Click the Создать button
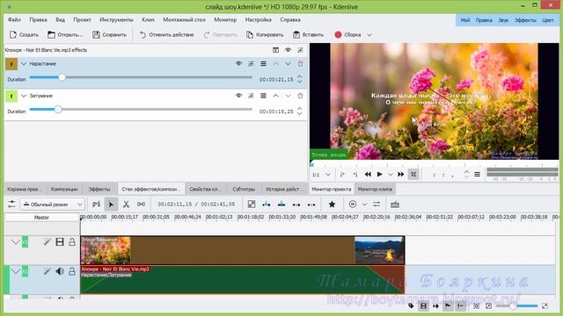The image size is (563, 316). (x=24, y=35)
